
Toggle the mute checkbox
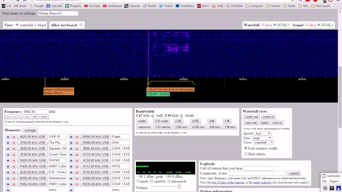point(138,181)
